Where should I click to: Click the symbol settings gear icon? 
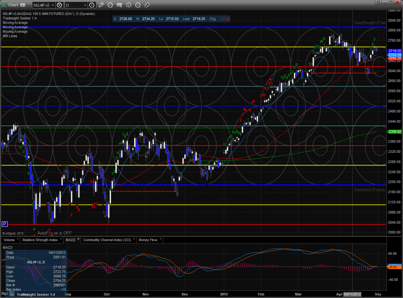[x=59, y=5]
